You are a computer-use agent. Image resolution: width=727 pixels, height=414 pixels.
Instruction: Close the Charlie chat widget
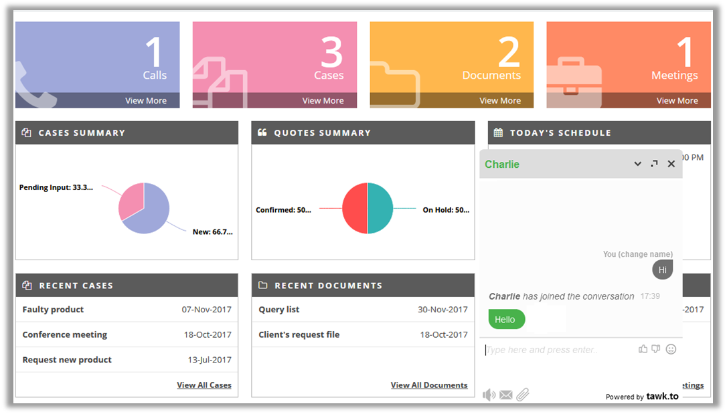pos(671,164)
